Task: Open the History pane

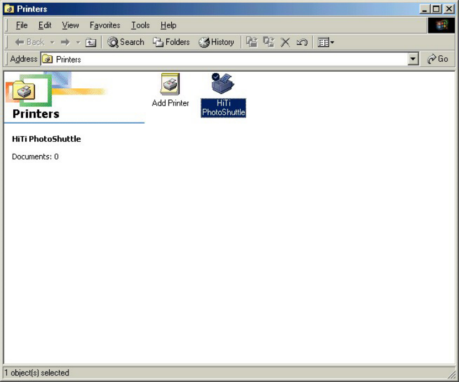Action: tap(217, 42)
